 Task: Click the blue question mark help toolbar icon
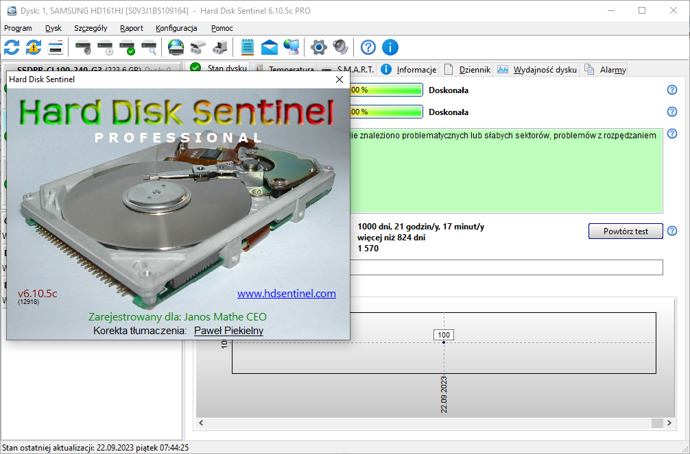point(368,47)
